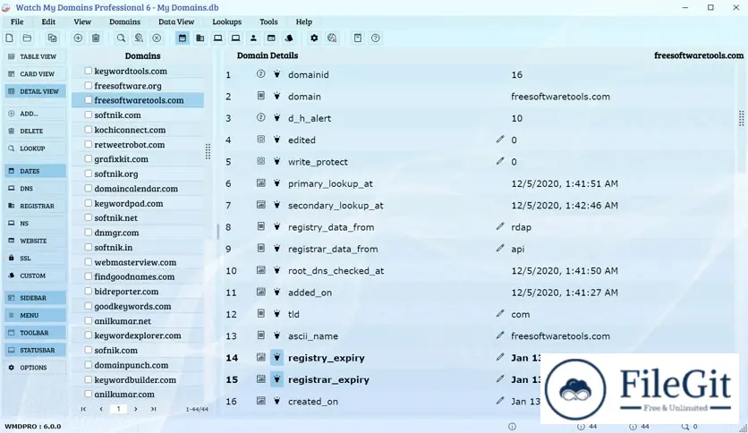The width and height of the screenshot is (748, 433).
Task: Click the copy toolbar icon
Action: pos(52,38)
